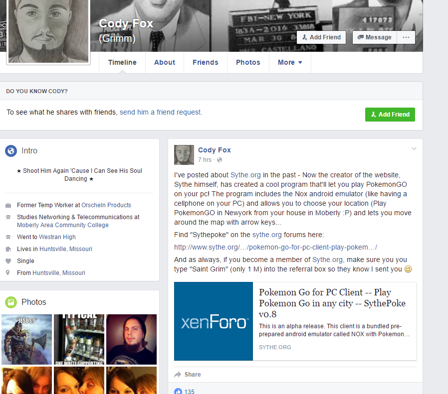The width and height of the screenshot is (448, 394).
Task: Click the green Photos section icon
Action: [11, 302]
